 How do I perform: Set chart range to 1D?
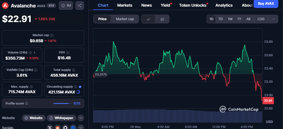point(211,19)
